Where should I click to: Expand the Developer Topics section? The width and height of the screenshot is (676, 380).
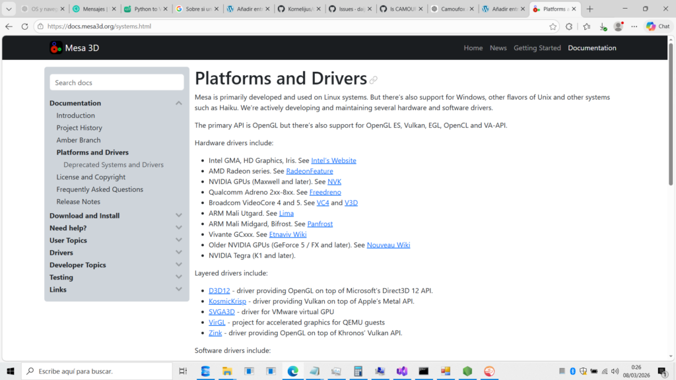[x=178, y=265]
